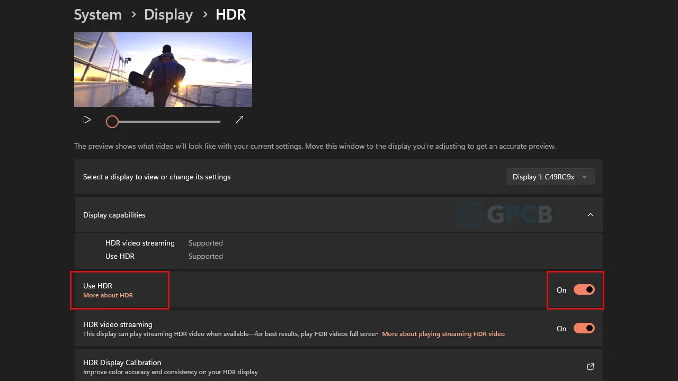Open HDR Display Calibration external link icon
The height and width of the screenshot is (381, 678).
(591, 367)
